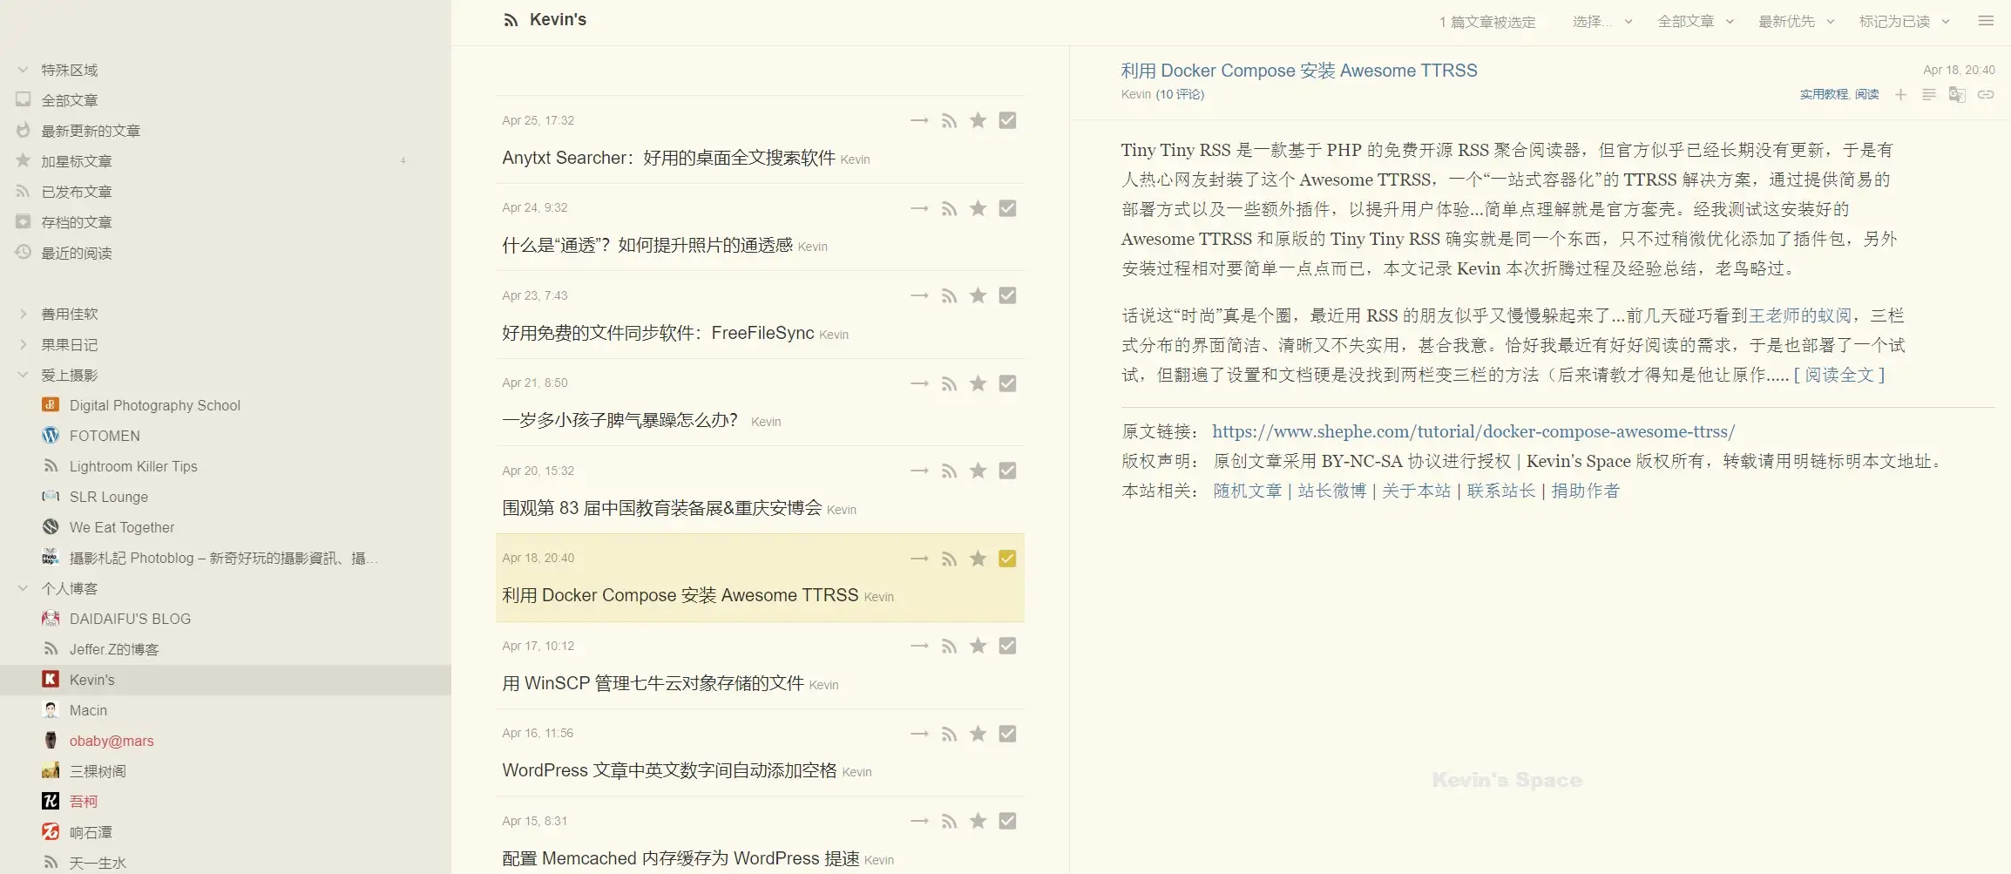Uncheck the selected Docker Compose article checkbox
The width and height of the screenshot is (2011, 874).
1008,558
